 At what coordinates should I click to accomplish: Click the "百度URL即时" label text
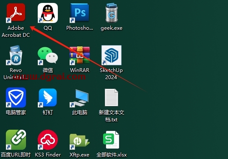[x=16, y=155]
